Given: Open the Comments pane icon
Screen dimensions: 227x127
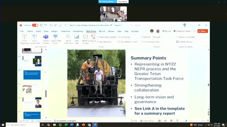Looking at the screenshot, I should tap(194, 31).
